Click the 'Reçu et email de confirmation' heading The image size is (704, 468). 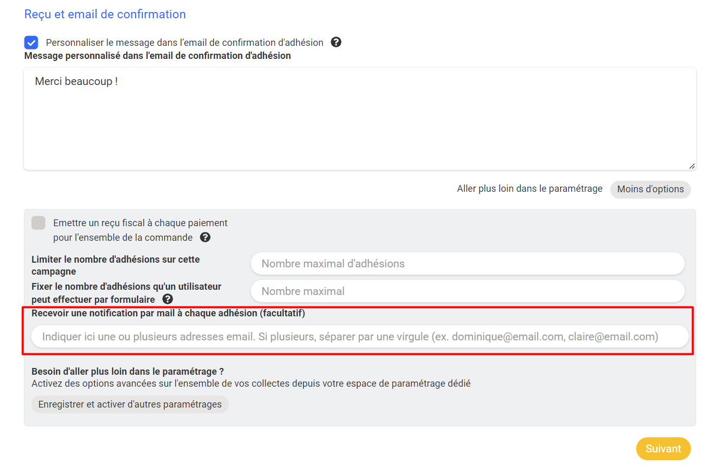105,14
